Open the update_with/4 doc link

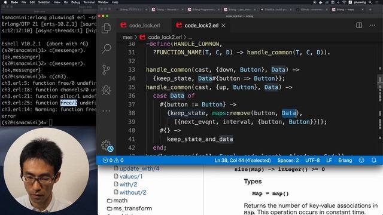click(x=139, y=168)
